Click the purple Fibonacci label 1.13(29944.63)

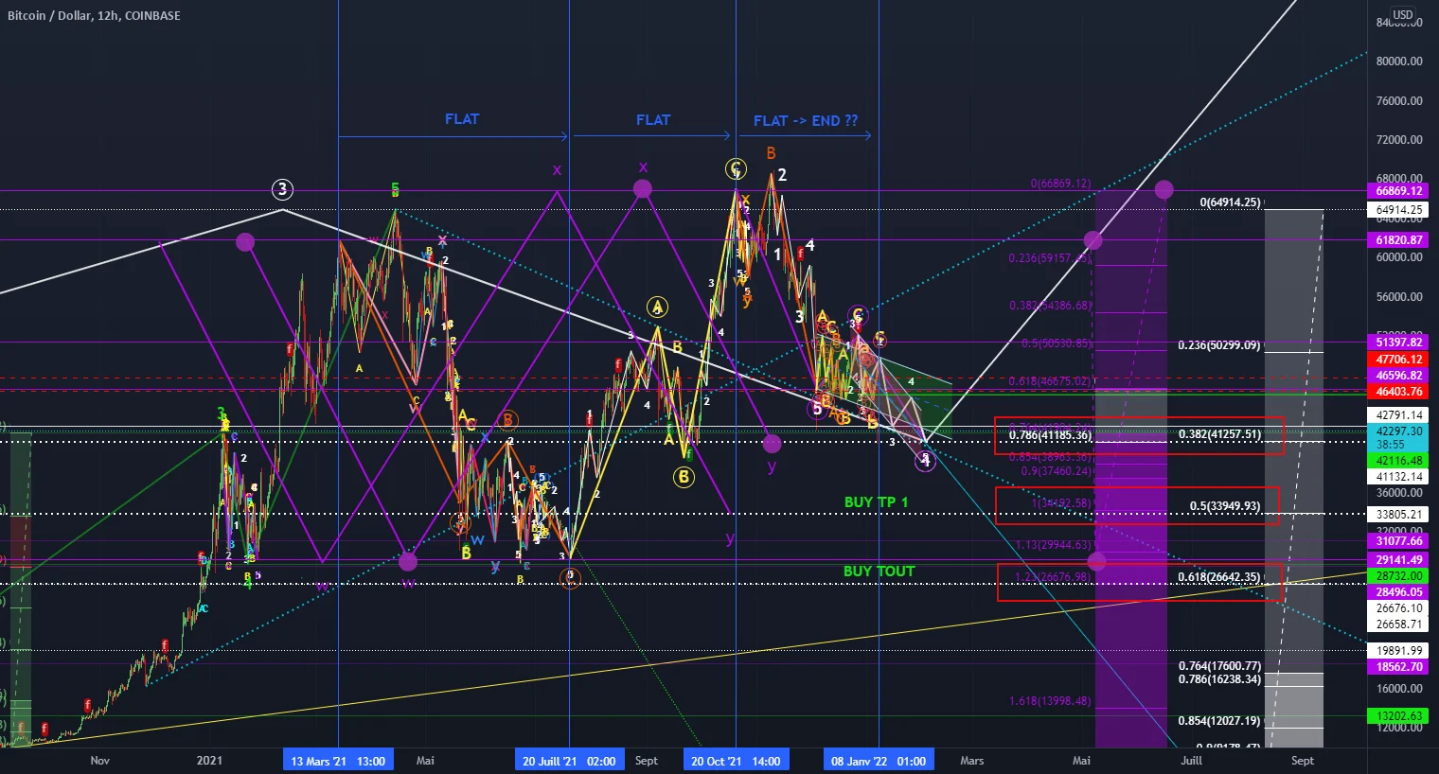point(1054,545)
